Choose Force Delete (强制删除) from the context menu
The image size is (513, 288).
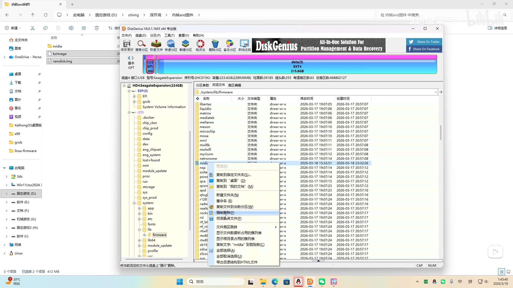pos(225,213)
